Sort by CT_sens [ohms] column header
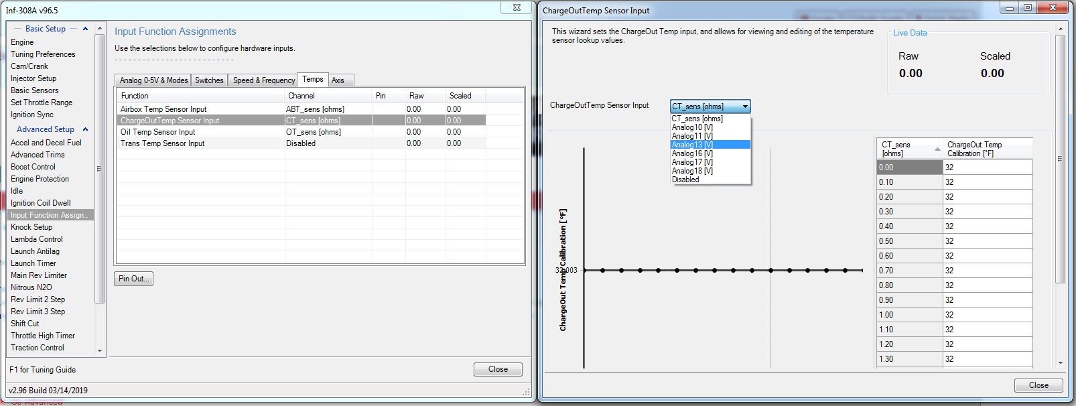Image resolution: width=1076 pixels, height=406 pixels. [x=910, y=149]
